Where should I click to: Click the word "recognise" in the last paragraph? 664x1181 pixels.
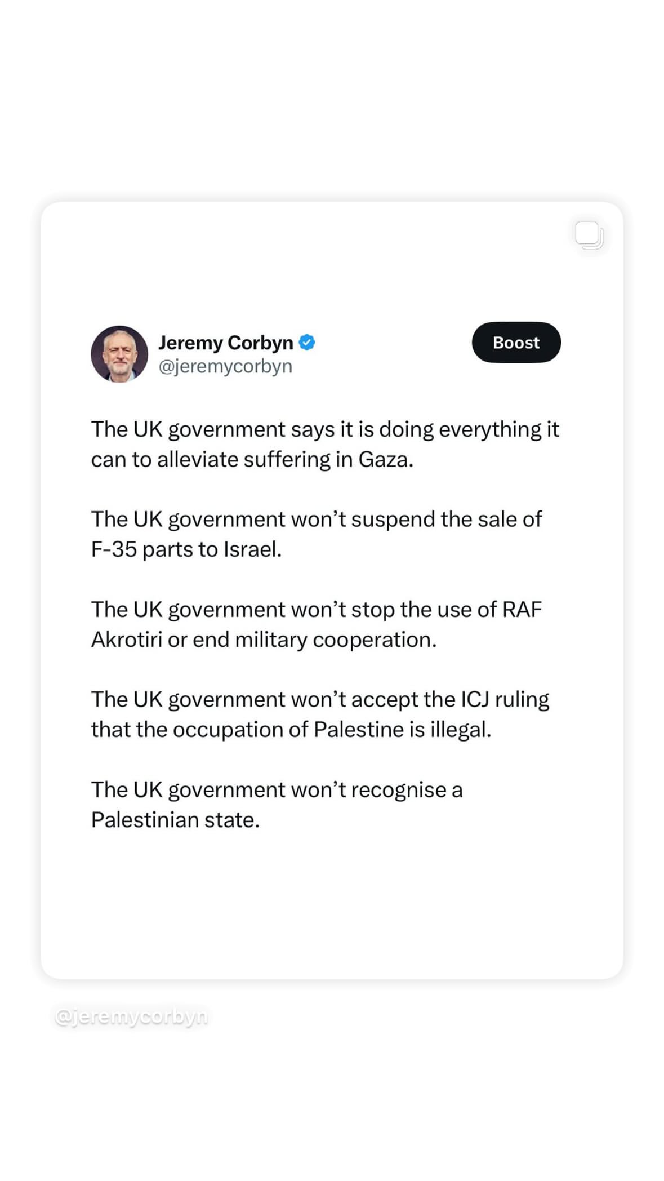[399, 789]
